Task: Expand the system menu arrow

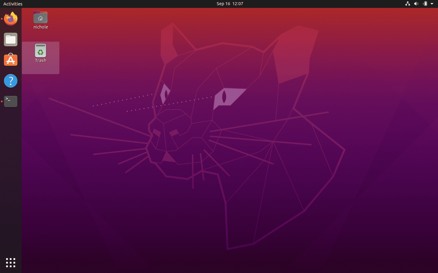Action: click(432, 4)
